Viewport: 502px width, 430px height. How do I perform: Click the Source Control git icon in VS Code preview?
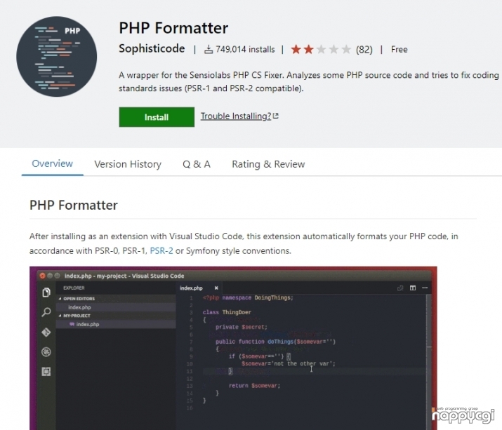tap(46, 332)
